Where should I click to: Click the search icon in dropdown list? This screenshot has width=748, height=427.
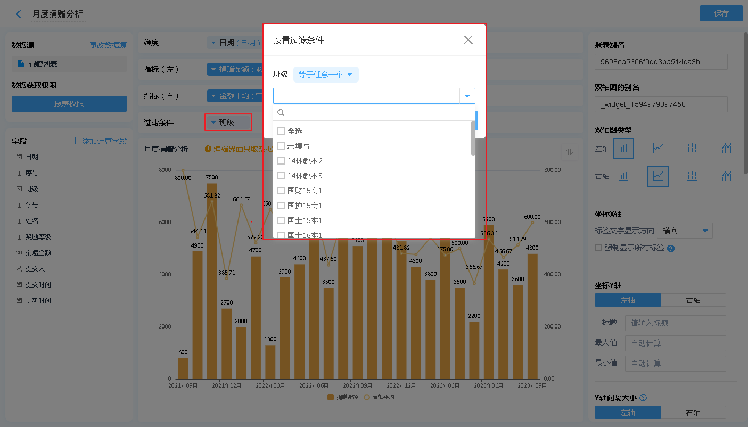click(x=281, y=113)
